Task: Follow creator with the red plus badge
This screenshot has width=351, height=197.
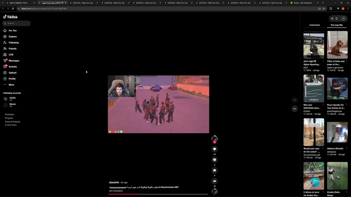Action: [x=214, y=142]
